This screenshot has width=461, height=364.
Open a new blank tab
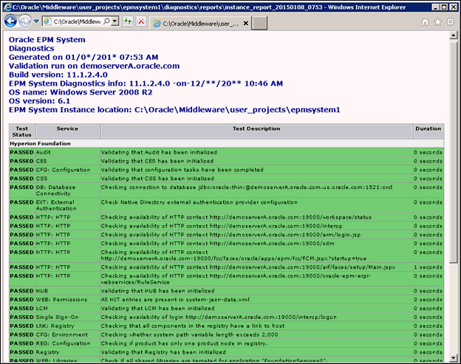[x=260, y=23]
